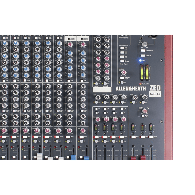Mute Group 1 with its MUTE button

[x=97, y=137]
